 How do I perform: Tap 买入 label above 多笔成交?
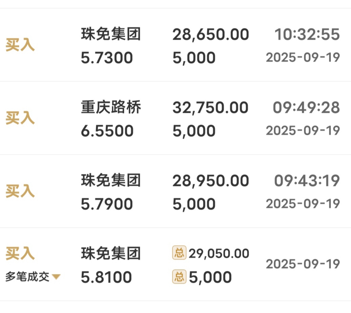pos(20,253)
